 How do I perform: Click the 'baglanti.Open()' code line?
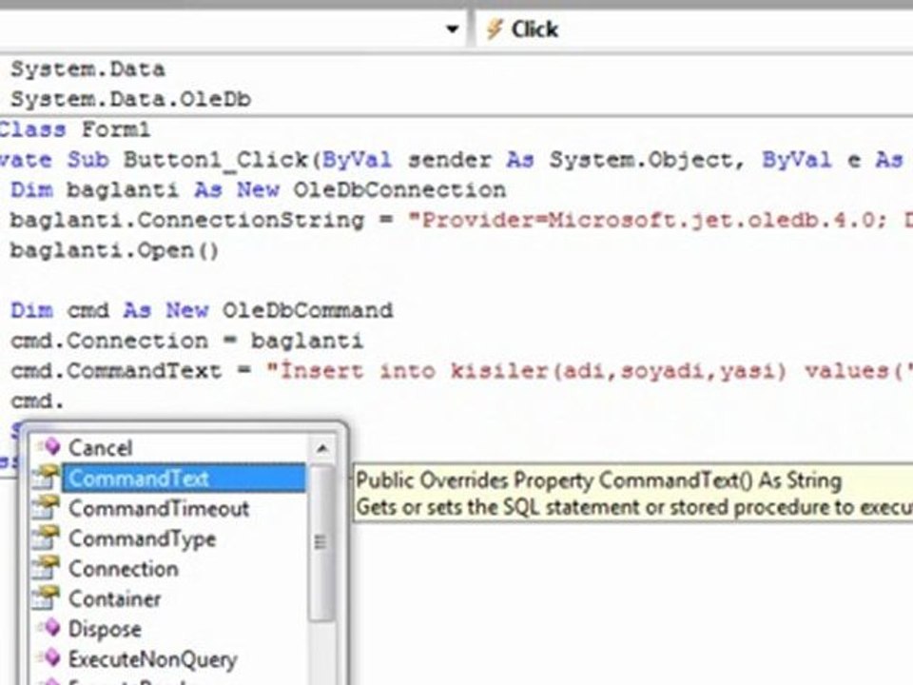115,250
